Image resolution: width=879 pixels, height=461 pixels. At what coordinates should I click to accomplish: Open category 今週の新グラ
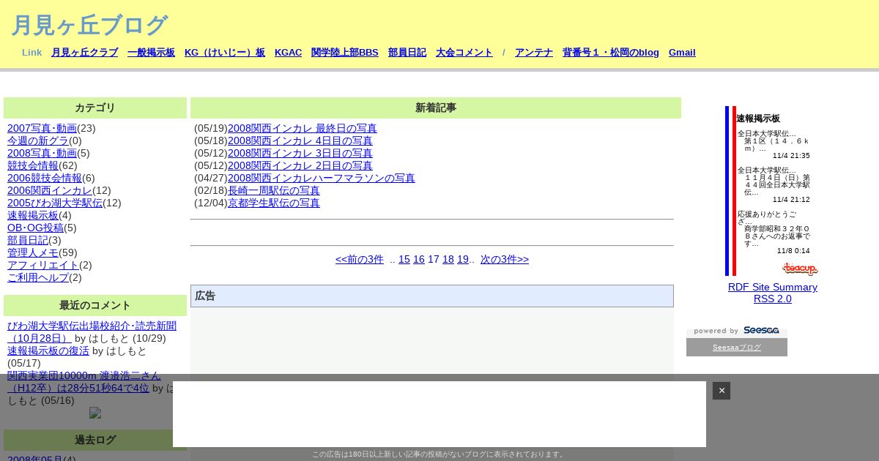(38, 140)
